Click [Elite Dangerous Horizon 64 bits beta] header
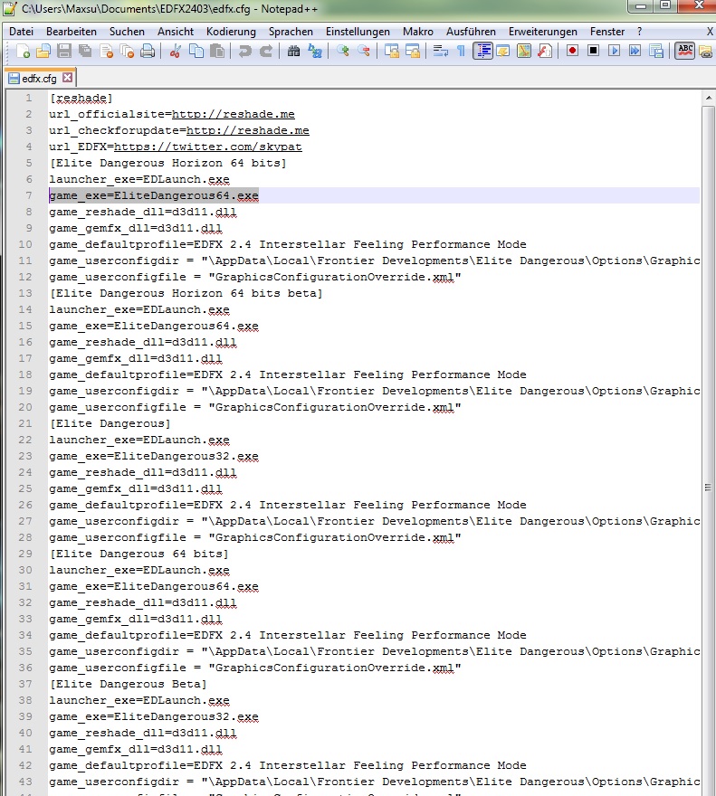 pyautogui.click(x=186, y=293)
